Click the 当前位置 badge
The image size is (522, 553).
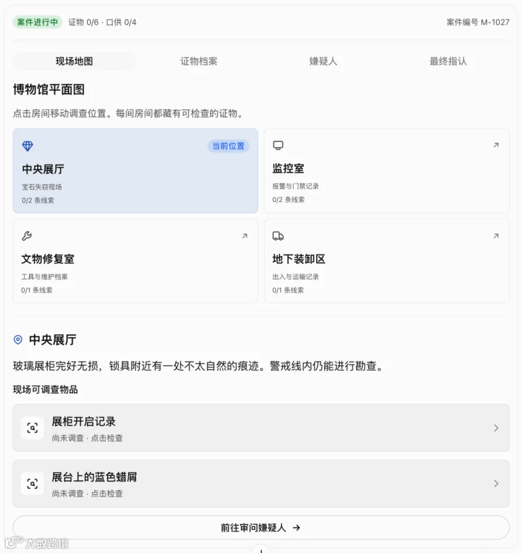(x=229, y=146)
